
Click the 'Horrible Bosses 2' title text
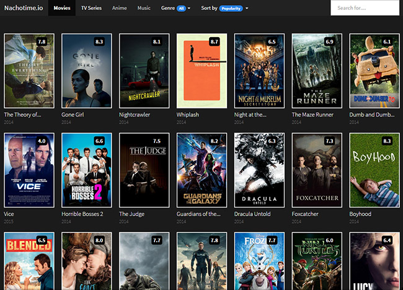[82, 214]
